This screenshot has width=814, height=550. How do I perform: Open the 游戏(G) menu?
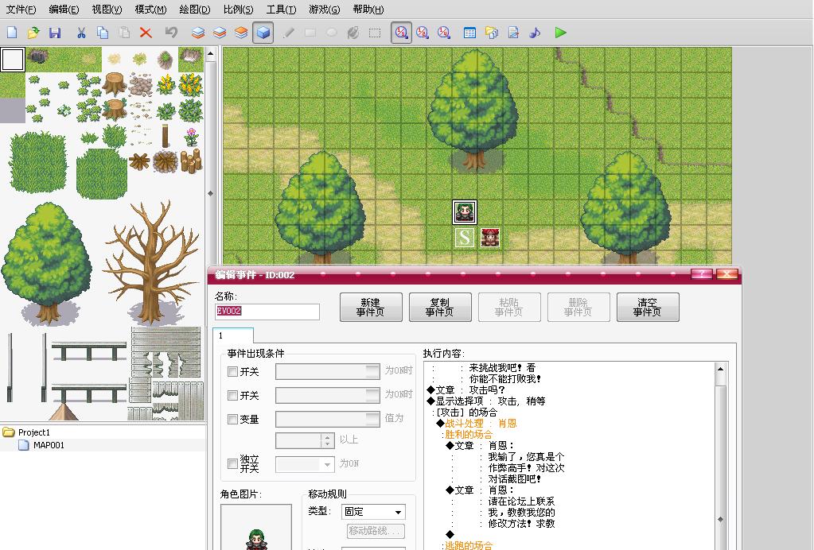[324, 10]
